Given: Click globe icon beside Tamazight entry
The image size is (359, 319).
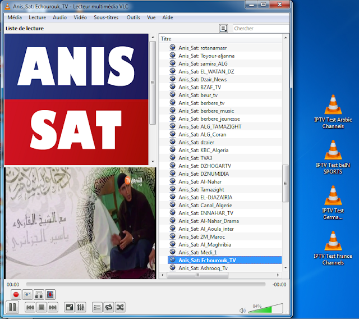Looking at the screenshot, I should [x=172, y=189].
